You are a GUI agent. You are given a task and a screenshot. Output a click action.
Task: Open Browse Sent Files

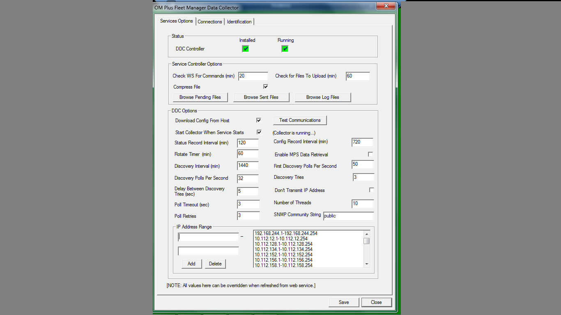(x=261, y=97)
